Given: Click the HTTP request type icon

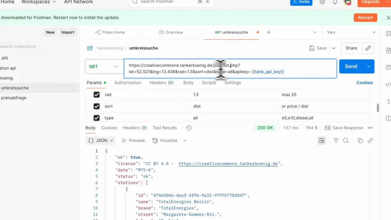Looking at the screenshot, I should tap(90, 48).
